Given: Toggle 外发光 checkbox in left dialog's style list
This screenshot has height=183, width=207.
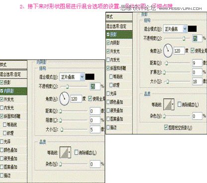Looking at the screenshot, I should point(1,99).
